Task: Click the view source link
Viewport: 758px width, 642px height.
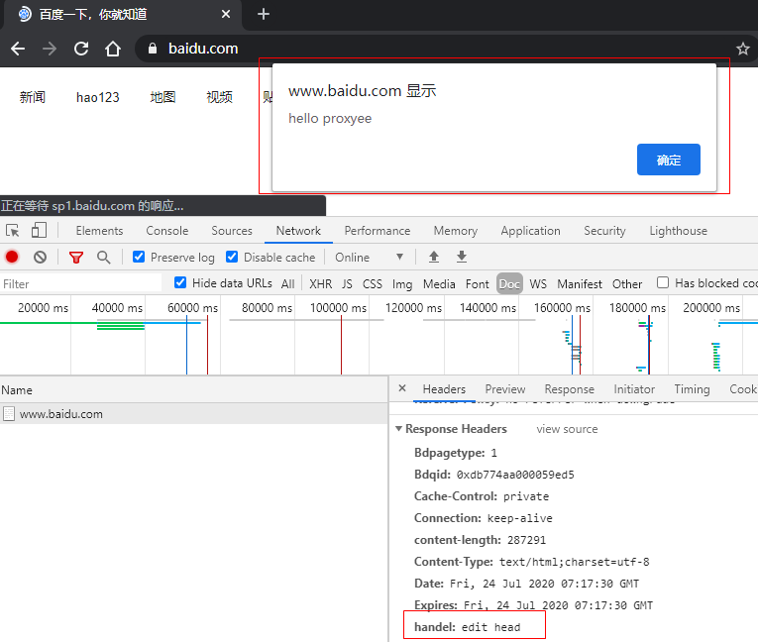Action: 567,429
